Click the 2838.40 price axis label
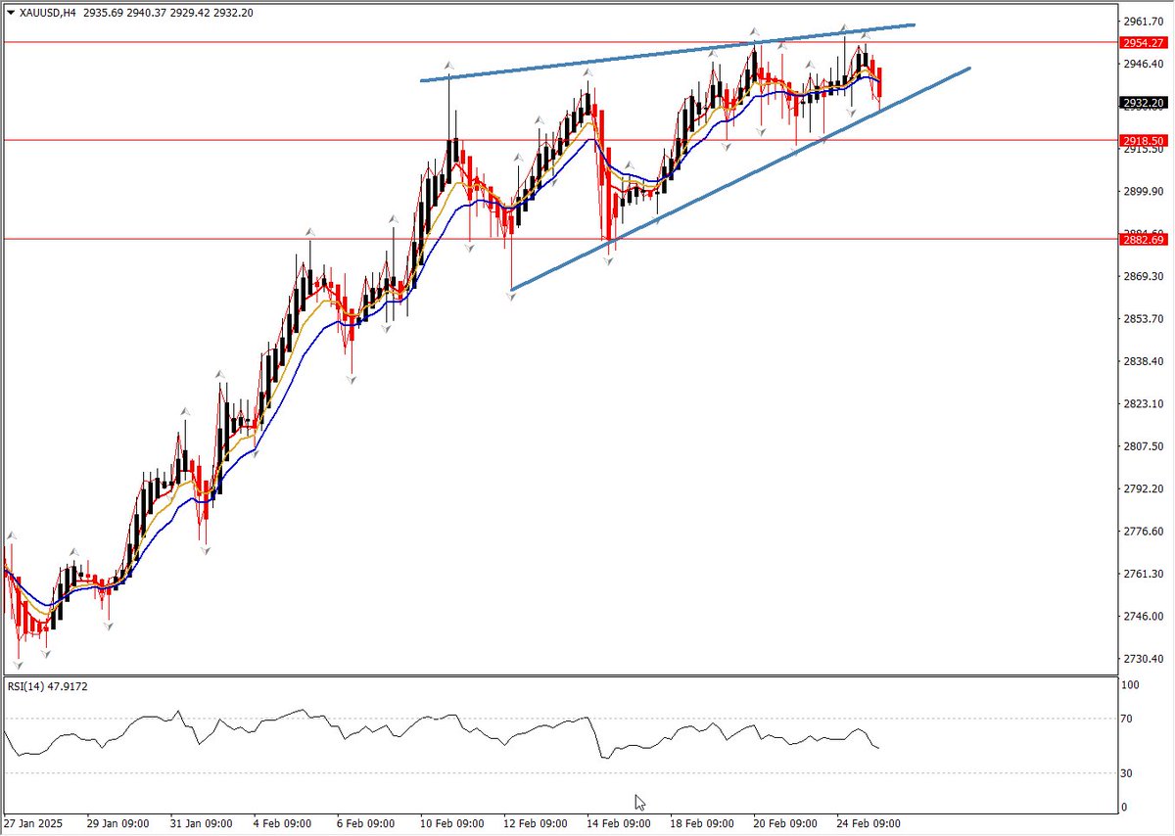The image size is (1175, 836). (1142, 361)
